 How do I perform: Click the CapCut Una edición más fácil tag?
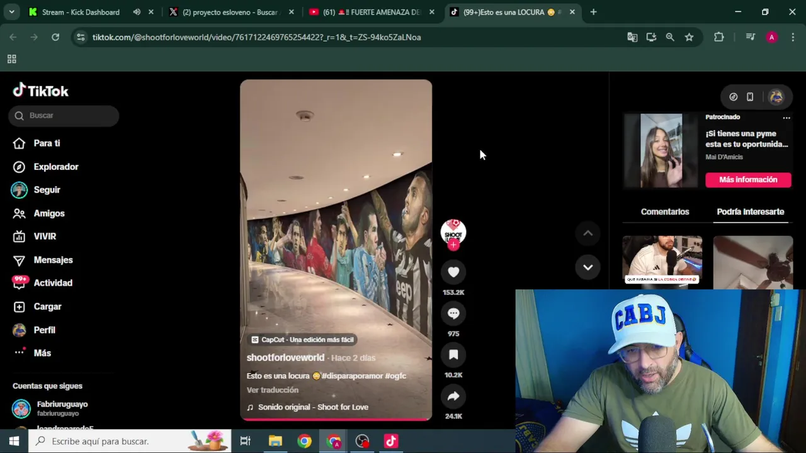[302, 340]
